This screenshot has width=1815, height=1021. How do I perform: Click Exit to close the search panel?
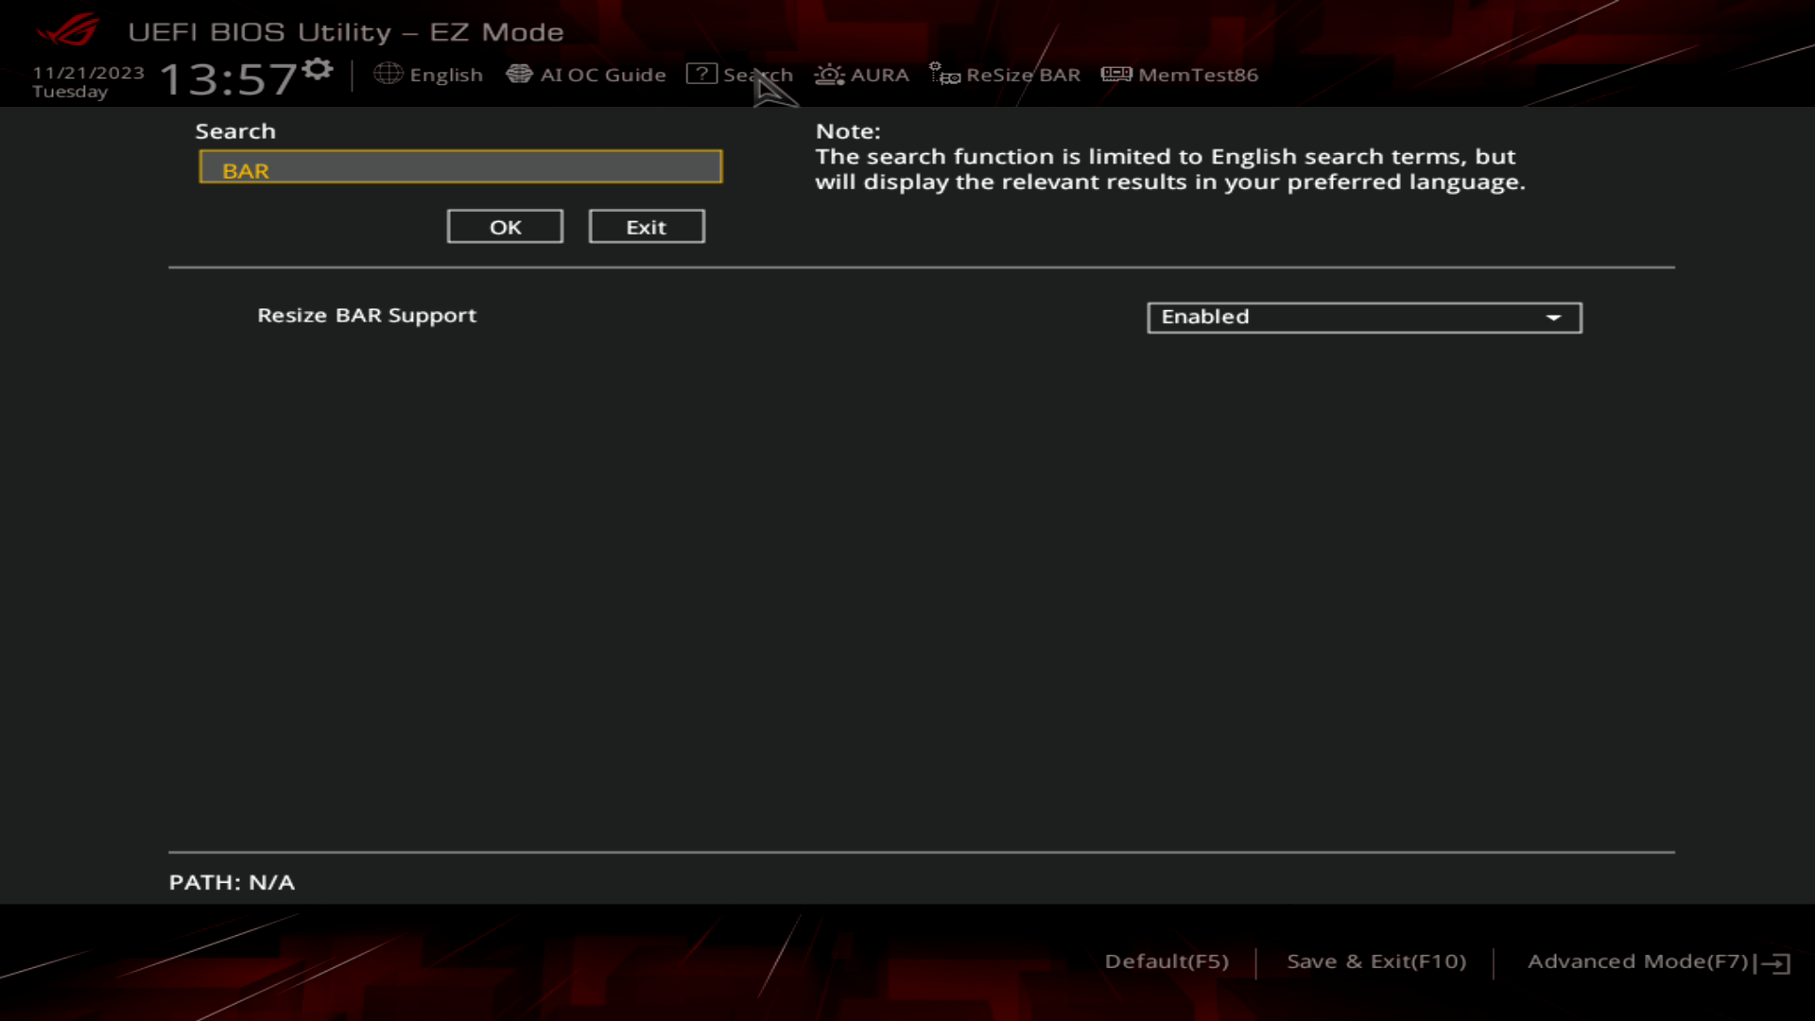[647, 226]
